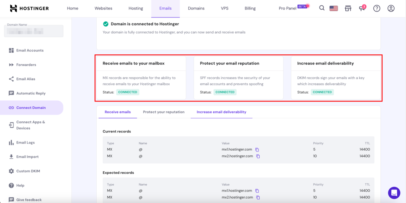406x203 pixels.
Task: Switch to Protect your reputation tab
Action: [164, 112]
